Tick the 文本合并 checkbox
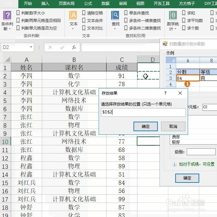The image size is (217, 217). tap(84, 21)
